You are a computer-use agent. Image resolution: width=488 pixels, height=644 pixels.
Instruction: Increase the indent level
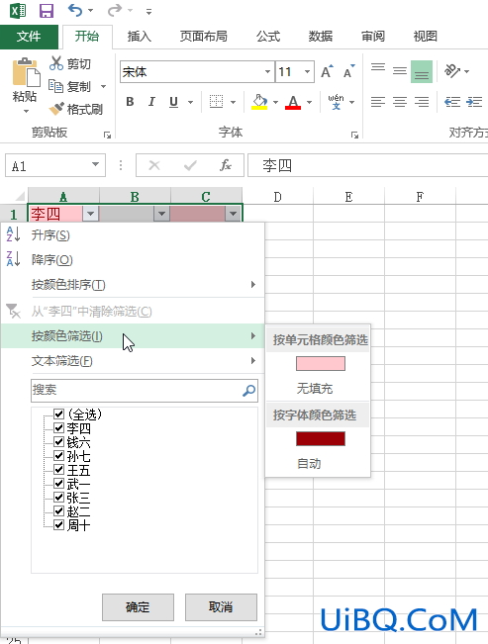474,102
